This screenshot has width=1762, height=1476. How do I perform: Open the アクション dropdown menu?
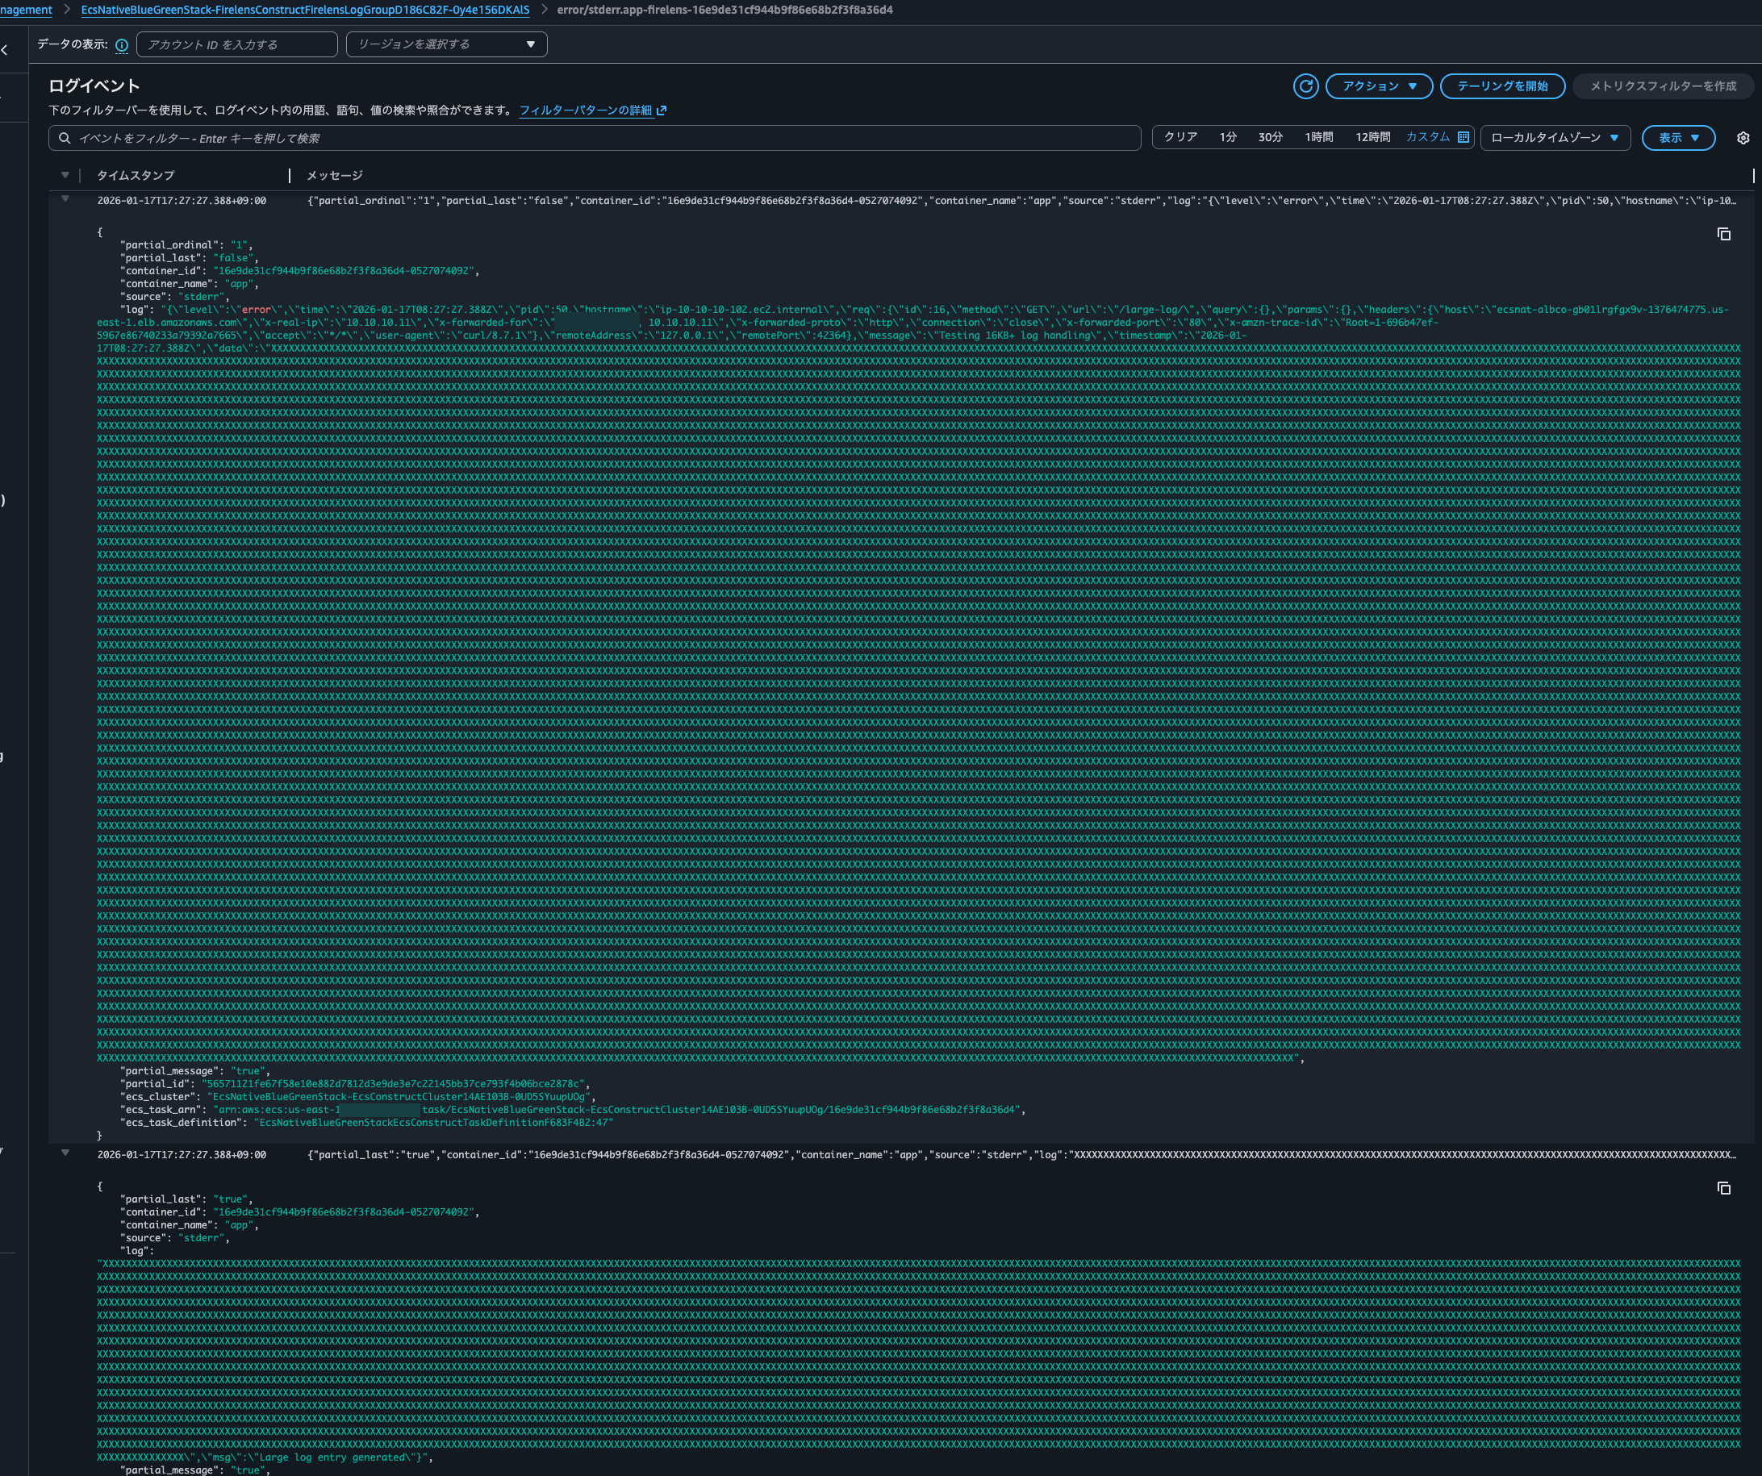(x=1379, y=86)
